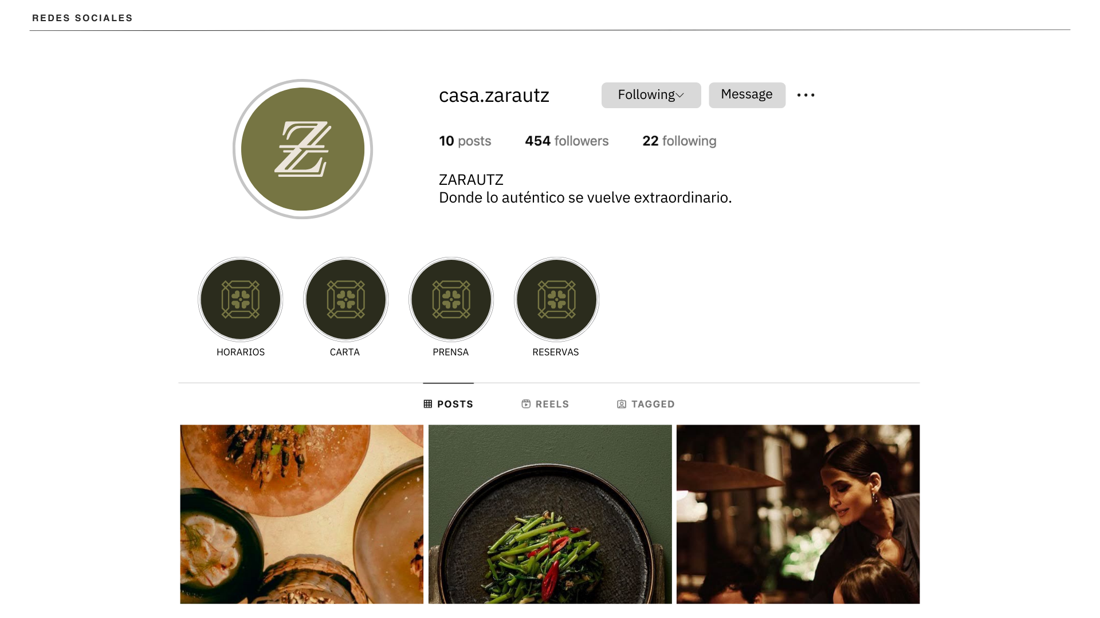1100x618 pixels.
Task: Click the Message button
Action: (x=747, y=95)
